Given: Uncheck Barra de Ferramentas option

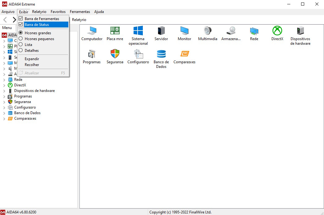Looking at the screenshot, I should point(21,19).
